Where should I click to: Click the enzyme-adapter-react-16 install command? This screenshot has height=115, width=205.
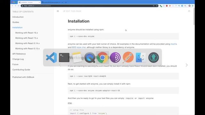123,90
